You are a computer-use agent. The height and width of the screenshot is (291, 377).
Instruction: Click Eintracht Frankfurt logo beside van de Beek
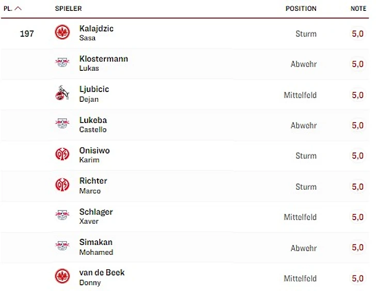coord(62,277)
